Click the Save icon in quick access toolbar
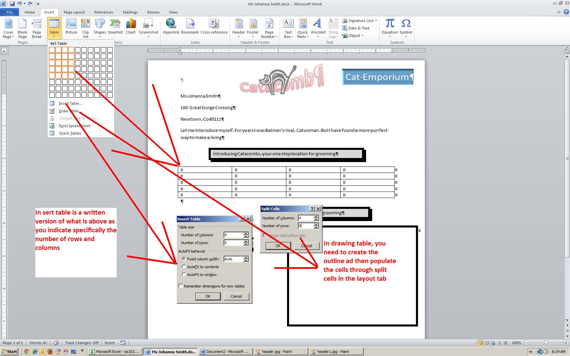 point(12,4)
